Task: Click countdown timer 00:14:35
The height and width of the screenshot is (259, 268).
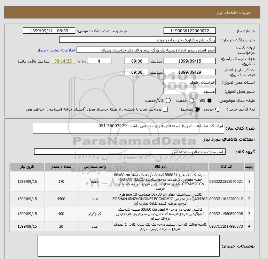Action: pos(63,61)
